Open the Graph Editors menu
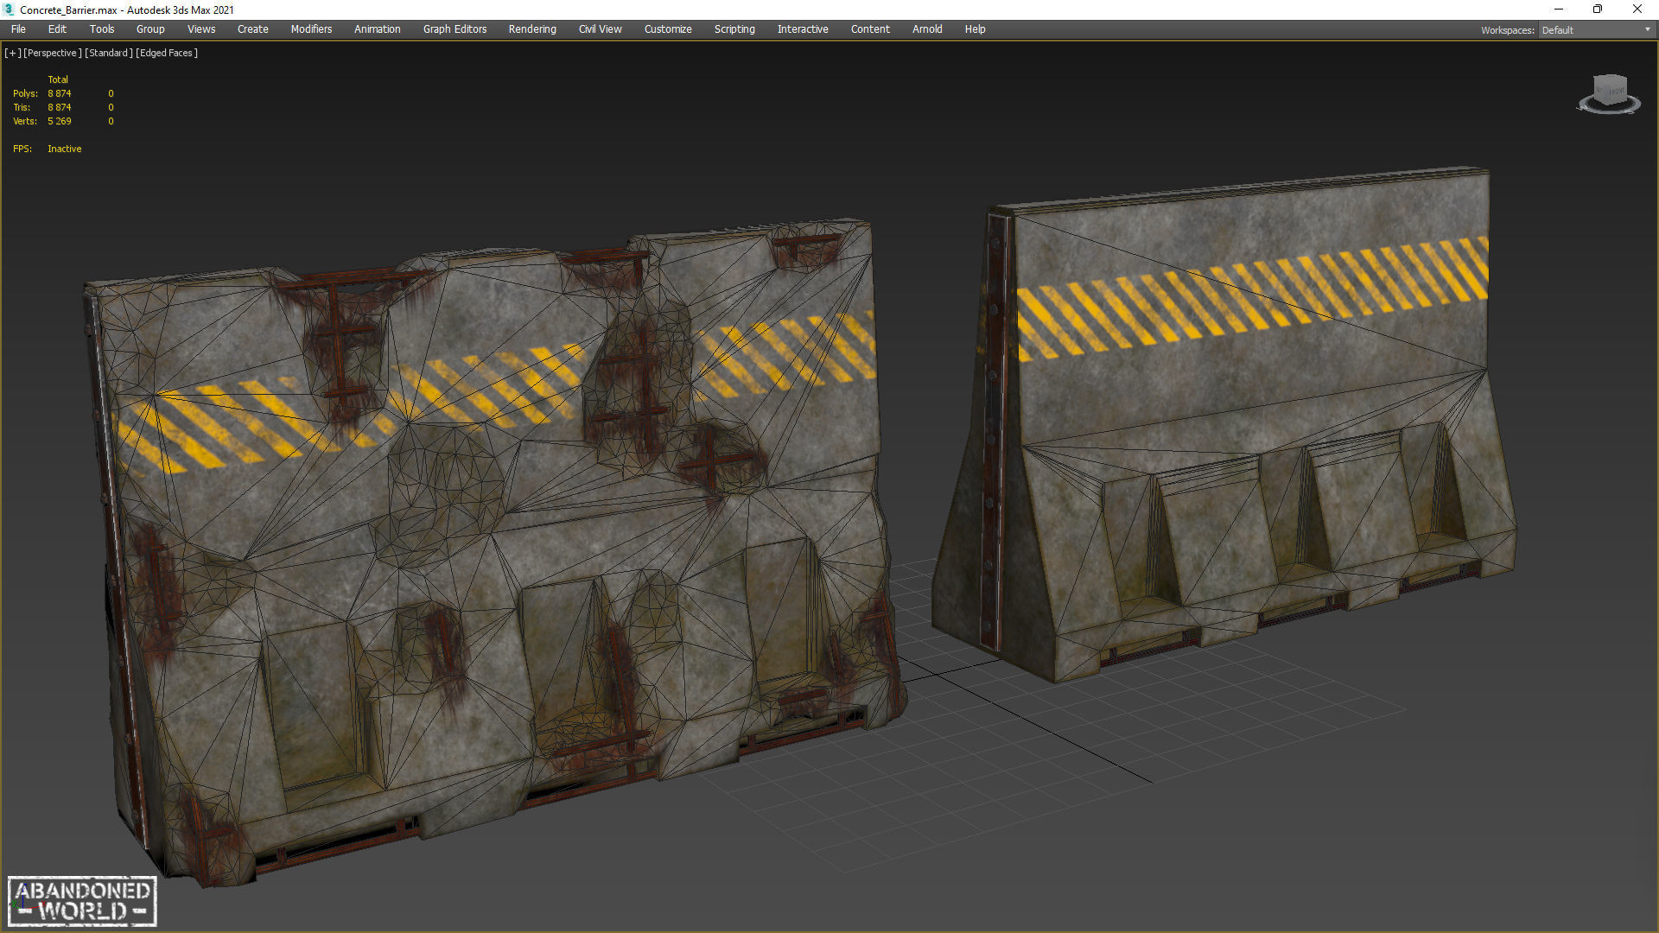This screenshot has width=1659, height=933. coord(454,29)
